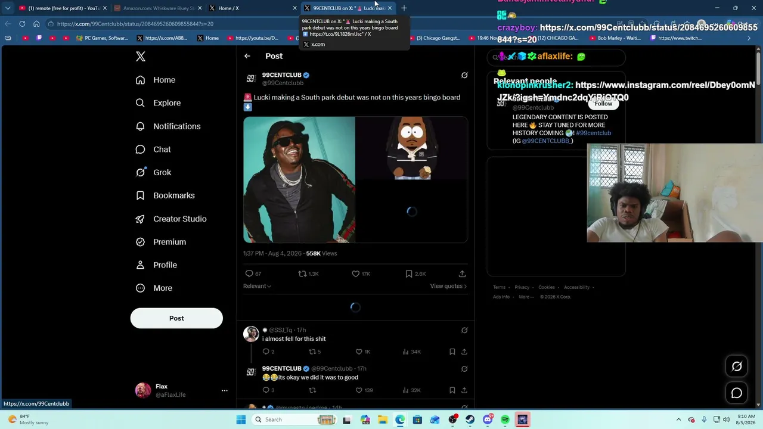Click the X logo in the sidebar
This screenshot has height=429, width=763.
pyautogui.click(x=141, y=57)
